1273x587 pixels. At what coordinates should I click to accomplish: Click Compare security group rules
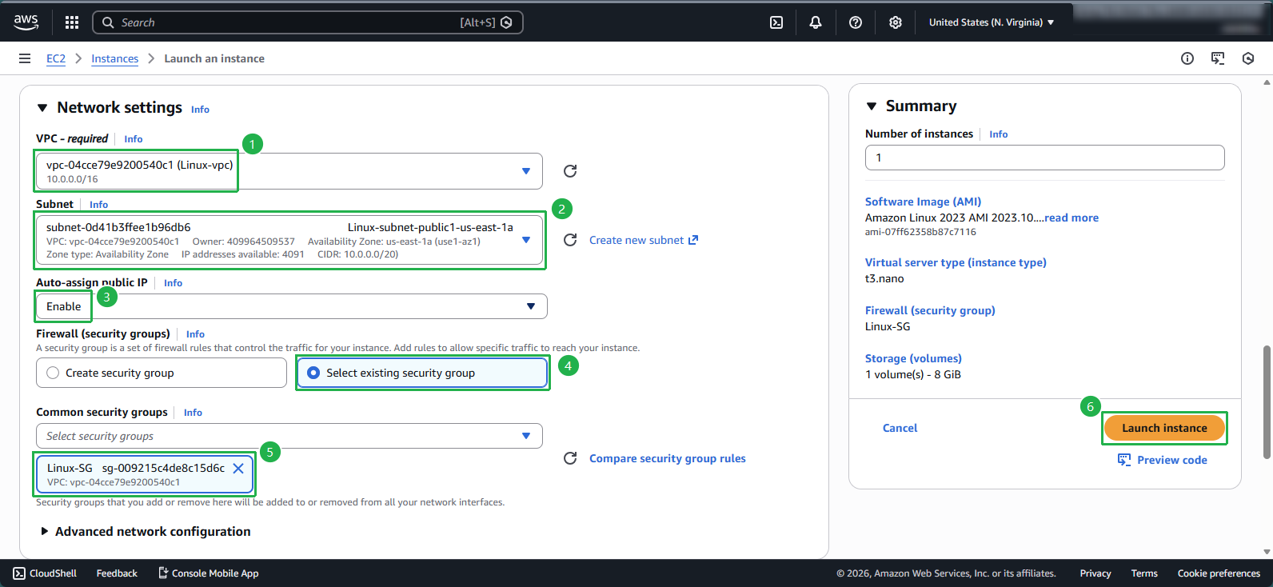click(668, 458)
